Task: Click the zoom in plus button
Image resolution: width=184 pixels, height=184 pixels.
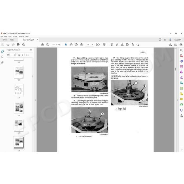Action: click(x=81, y=45)
